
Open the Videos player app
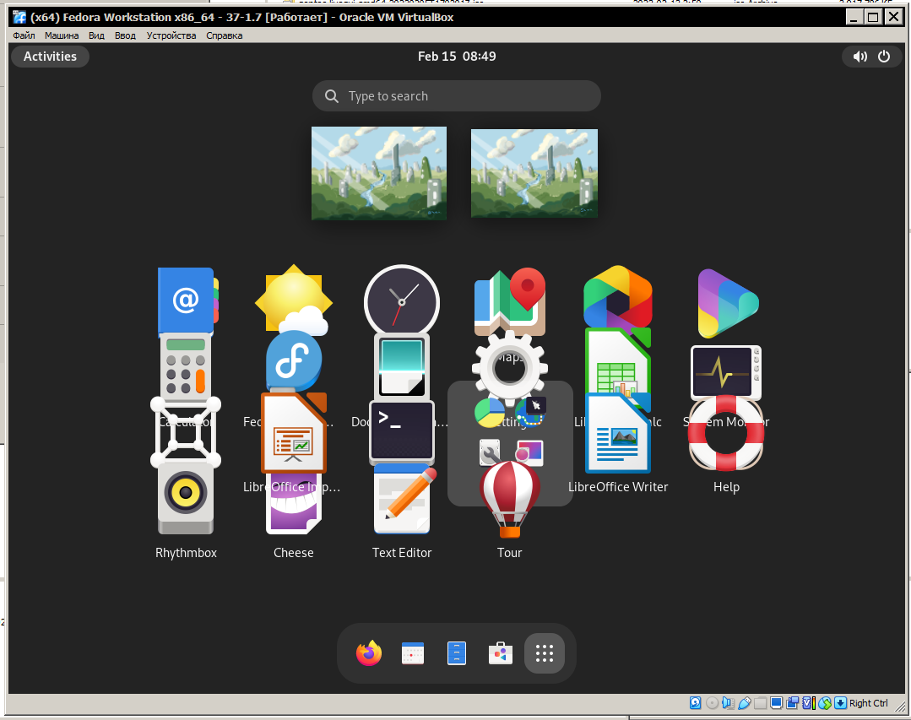(x=728, y=303)
